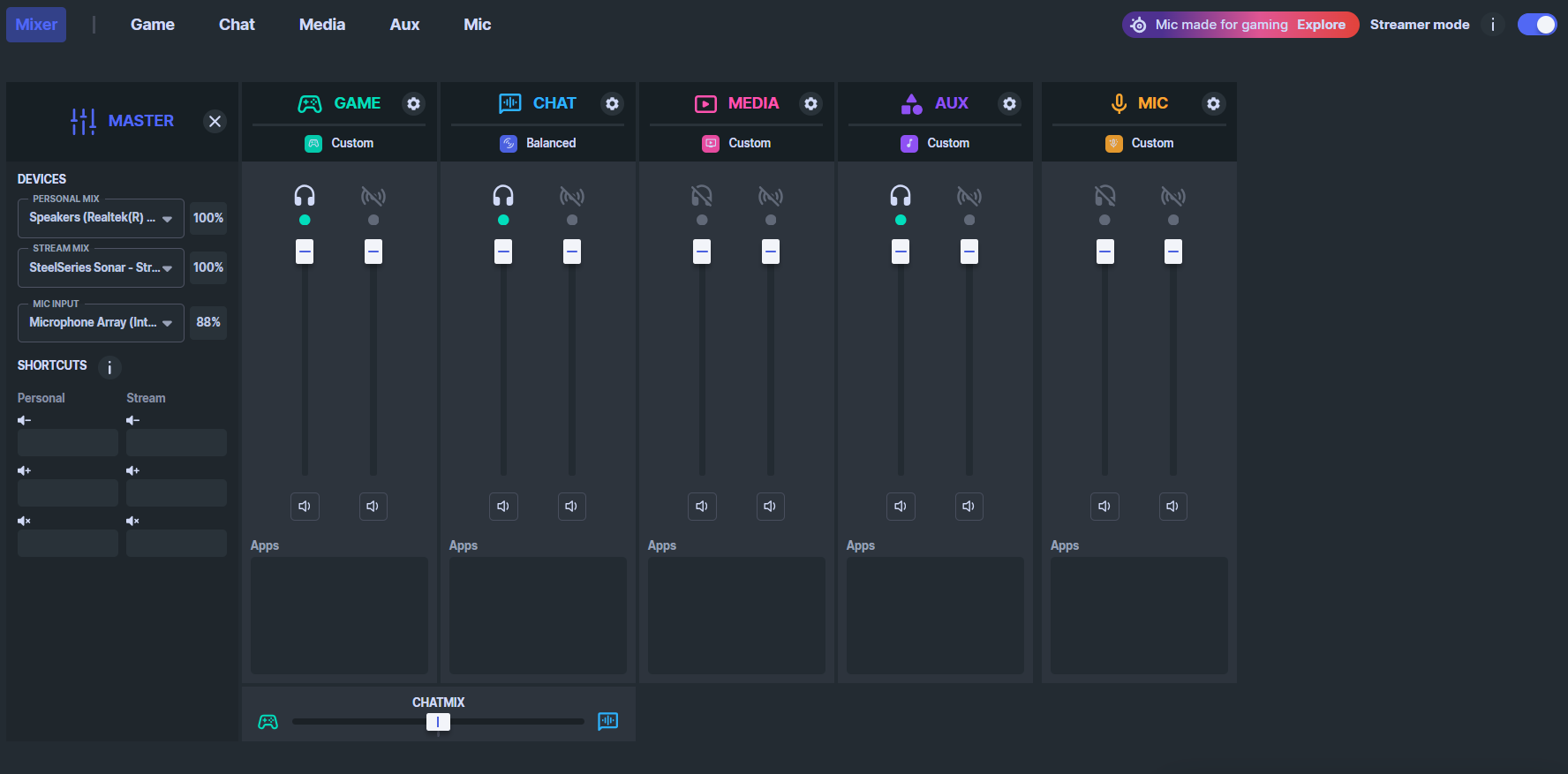The image size is (1568, 774).
Task: Toggle Chat stream broadcast monitoring
Action: coord(572,196)
